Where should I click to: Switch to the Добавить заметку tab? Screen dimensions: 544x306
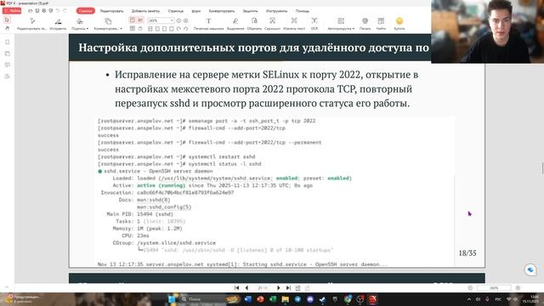pos(145,11)
